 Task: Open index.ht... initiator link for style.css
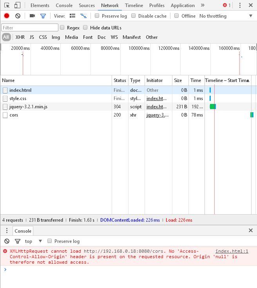tap(156, 98)
